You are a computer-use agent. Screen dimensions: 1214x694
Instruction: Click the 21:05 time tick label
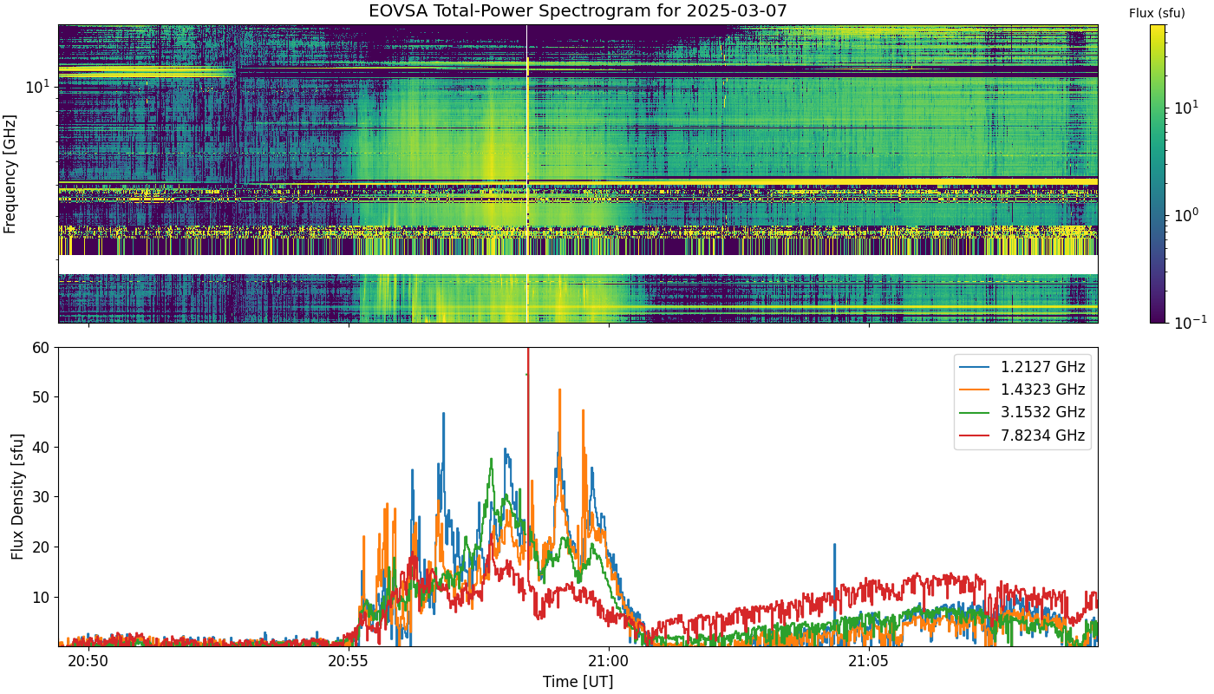click(x=869, y=662)
